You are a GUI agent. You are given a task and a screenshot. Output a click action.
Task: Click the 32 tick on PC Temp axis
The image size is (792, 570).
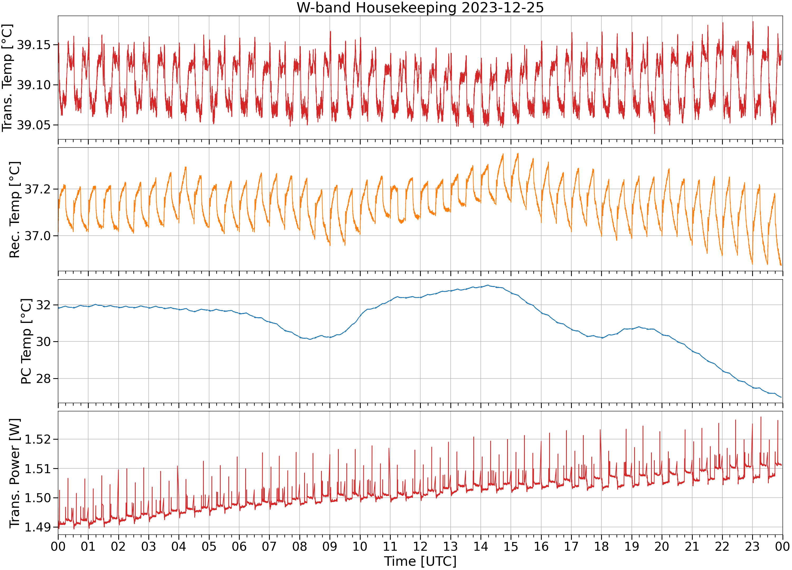(x=43, y=305)
